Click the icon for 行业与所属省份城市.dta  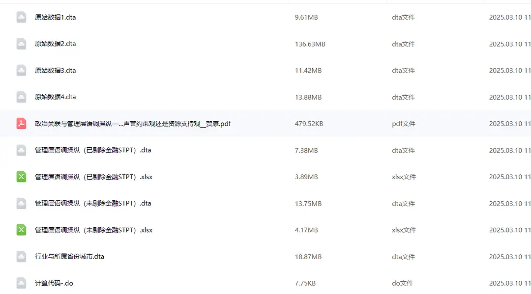(x=21, y=257)
